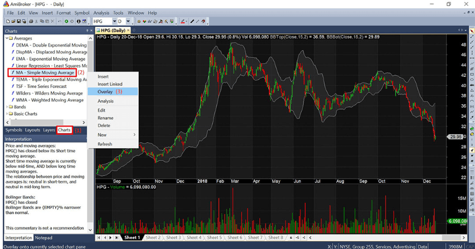Expand the Bands folder
Screen dimensions: 475x249
click(x=7, y=107)
